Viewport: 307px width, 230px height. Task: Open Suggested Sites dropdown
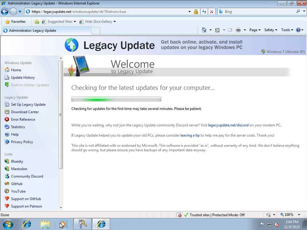coord(59,22)
